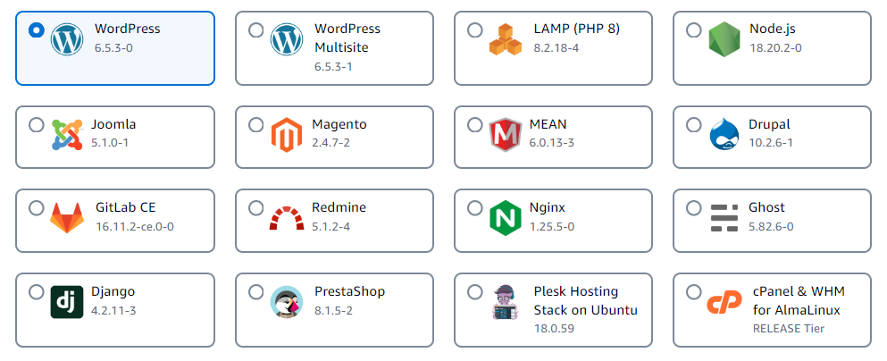Click the RELEASE Tier text
887x361 pixels.
click(x=789, y=328)
